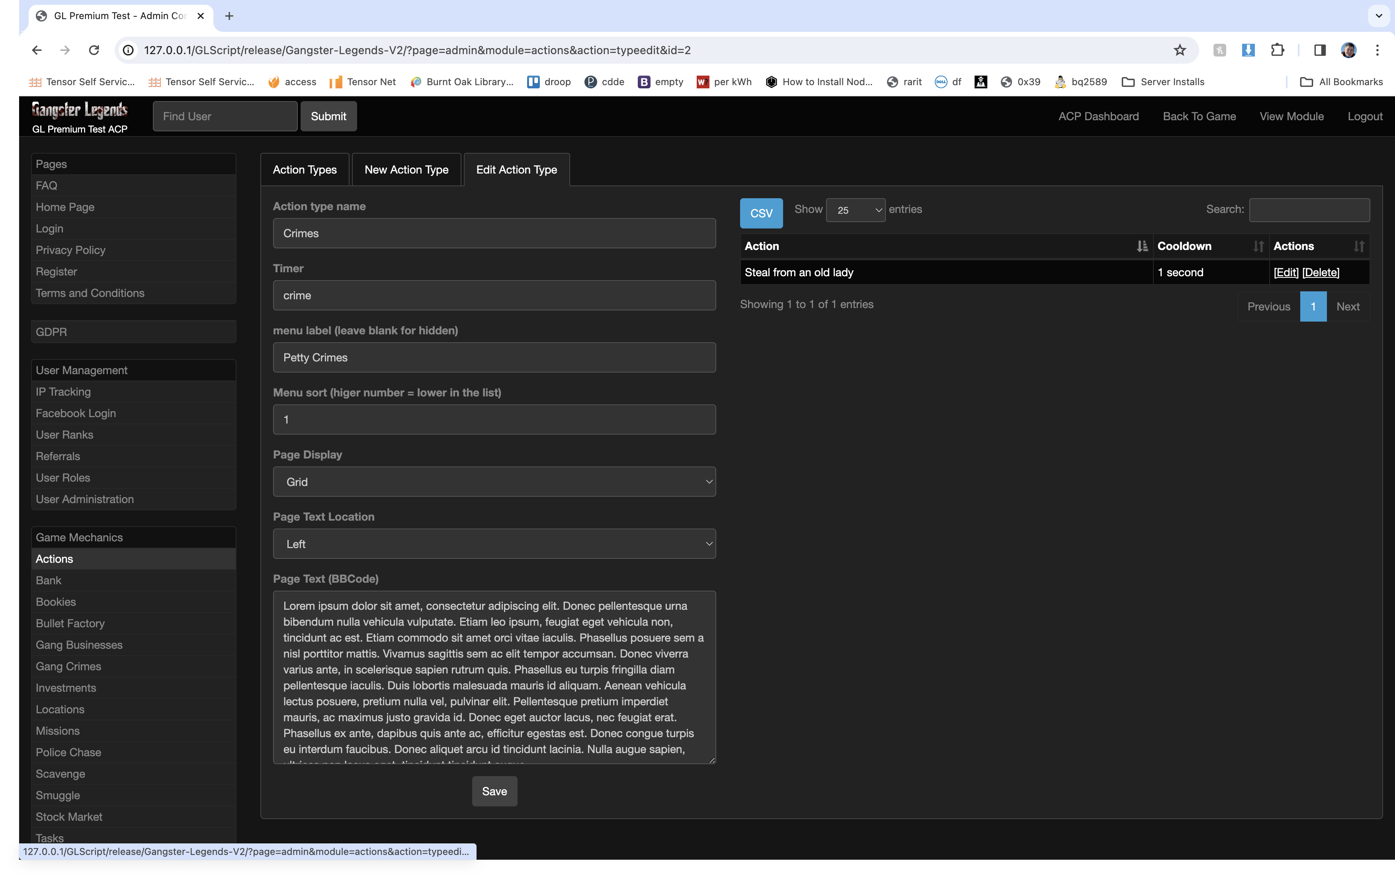Delete the Steal from an old lady action

(x=1320, y=272)
